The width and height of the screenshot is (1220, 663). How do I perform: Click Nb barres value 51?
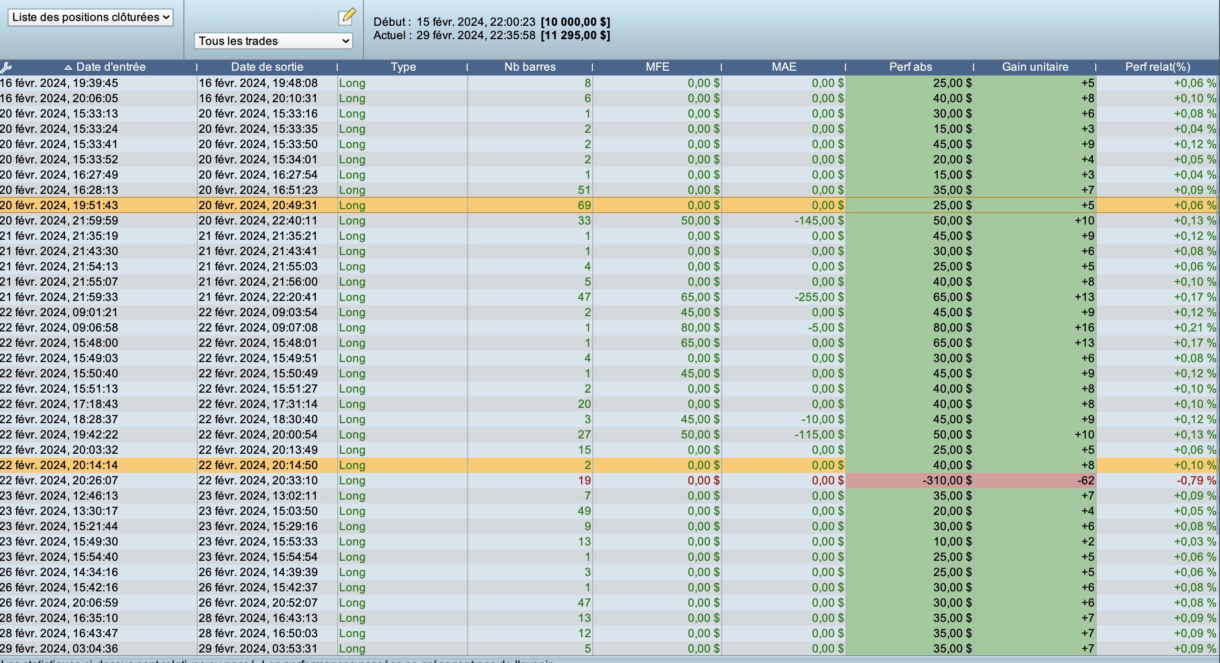point(584,190)
